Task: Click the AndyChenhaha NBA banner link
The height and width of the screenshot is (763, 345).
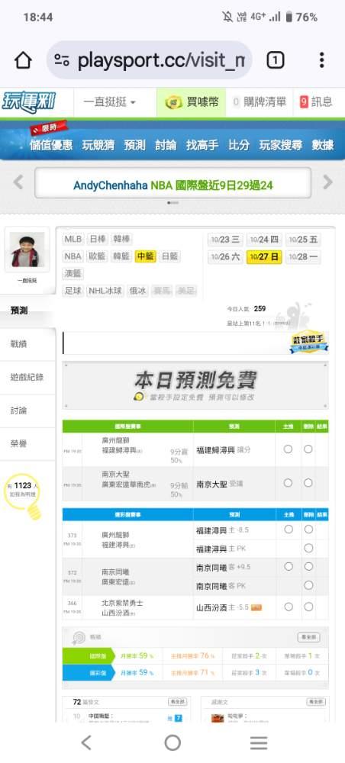Action: [x=172, y=185]
